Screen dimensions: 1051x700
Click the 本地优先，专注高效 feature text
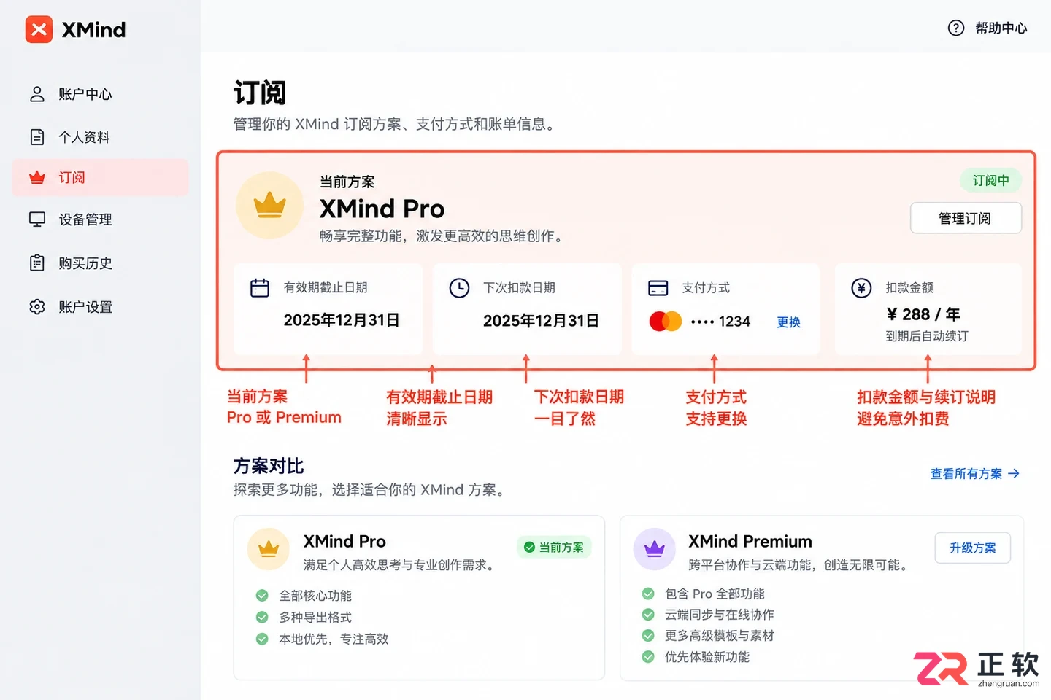point(334,639)
